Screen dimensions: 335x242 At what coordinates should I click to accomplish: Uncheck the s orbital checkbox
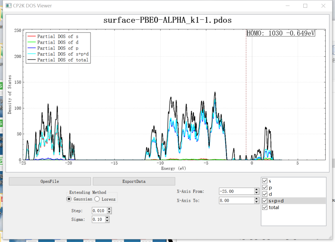[265, 181]
